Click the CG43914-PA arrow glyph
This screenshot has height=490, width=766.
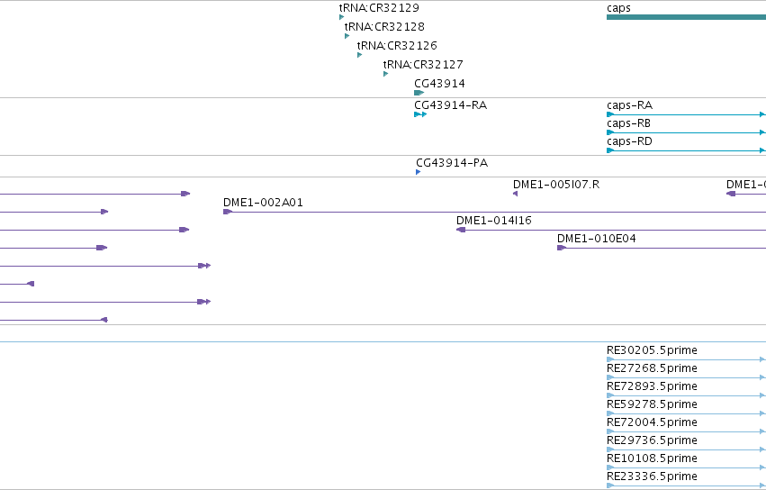click(x=419, y=172)
